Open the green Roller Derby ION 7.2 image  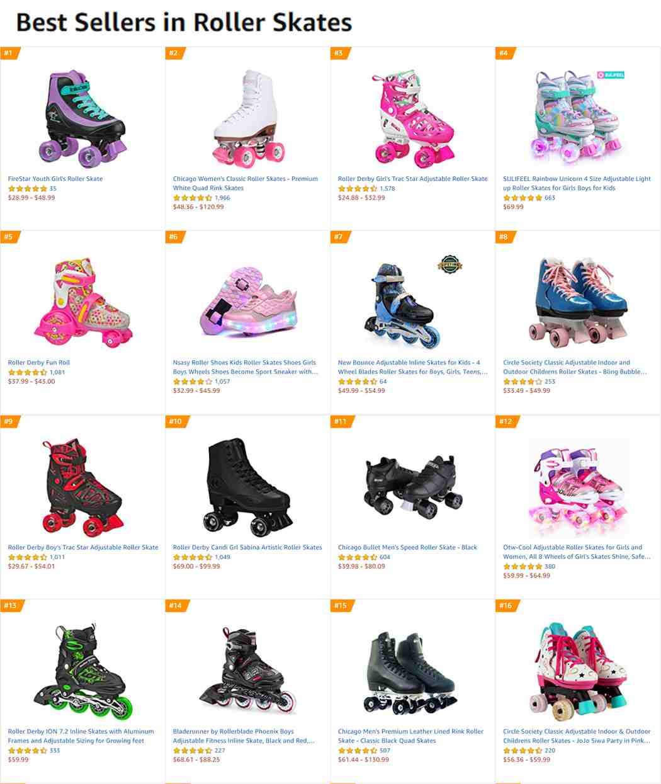coord(83,672)
